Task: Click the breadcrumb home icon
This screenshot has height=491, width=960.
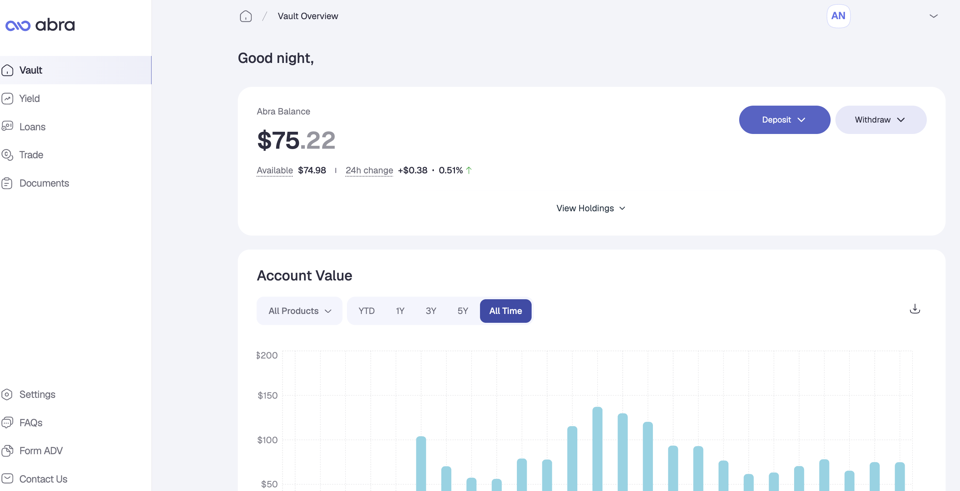Action: (x=246, y=16)
